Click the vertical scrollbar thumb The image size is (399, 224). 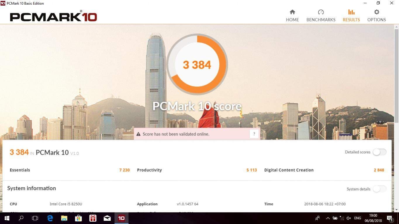coord(397,76)
